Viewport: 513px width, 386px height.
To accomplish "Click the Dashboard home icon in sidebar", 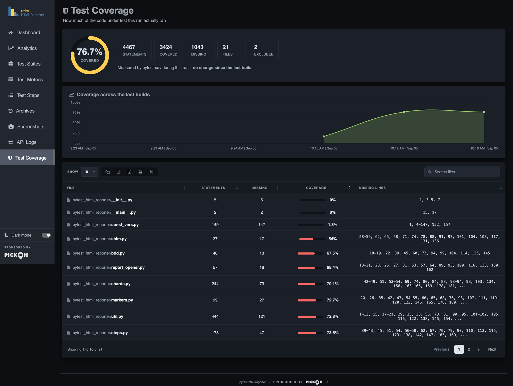I will [x=11, y=32].
